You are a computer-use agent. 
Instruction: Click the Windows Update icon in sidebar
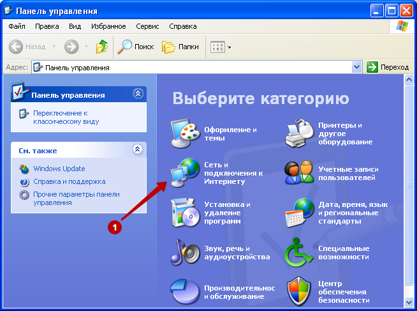pyautogui.click(x=24, y=169)
